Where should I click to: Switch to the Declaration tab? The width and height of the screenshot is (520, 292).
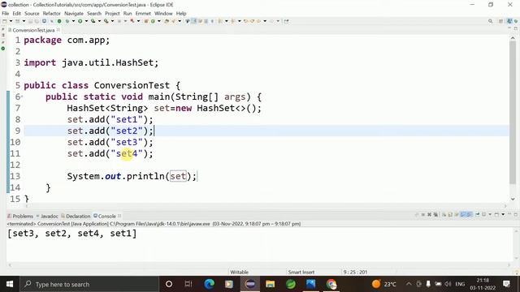tap(76, 217)
